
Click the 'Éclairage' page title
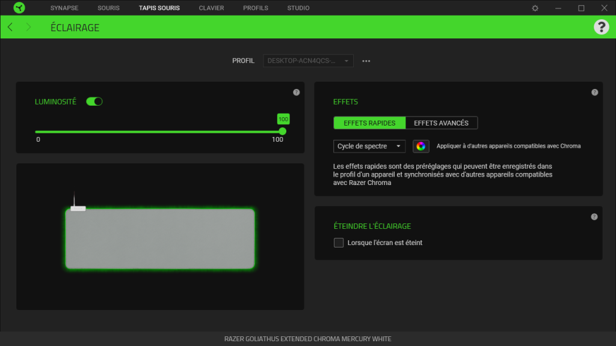pyautogui.click(x=75, y=28)
